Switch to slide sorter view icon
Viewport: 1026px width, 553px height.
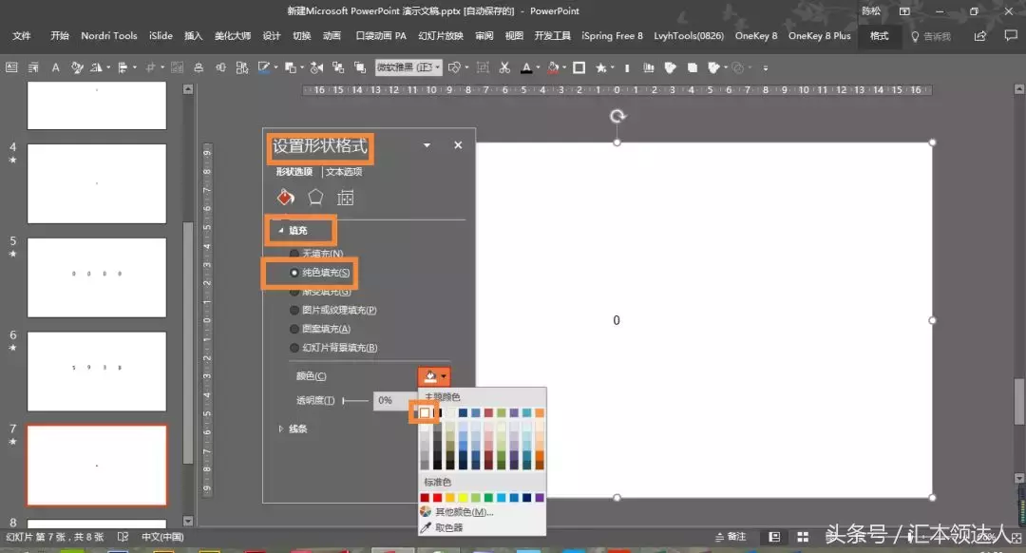(802, 537)
